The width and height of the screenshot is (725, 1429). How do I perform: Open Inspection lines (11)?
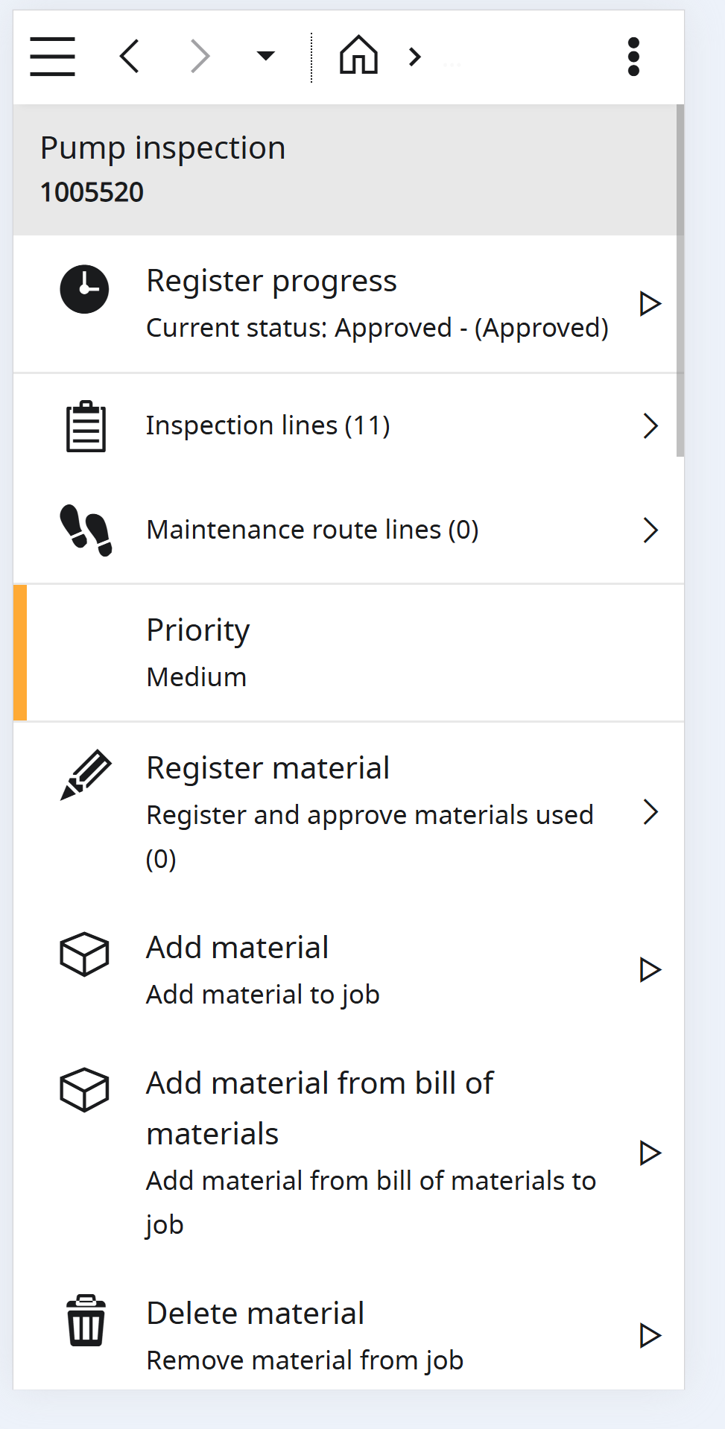point(268,425)
